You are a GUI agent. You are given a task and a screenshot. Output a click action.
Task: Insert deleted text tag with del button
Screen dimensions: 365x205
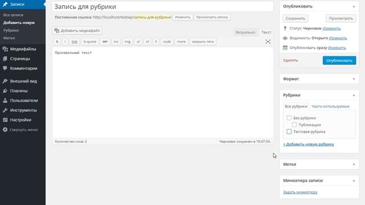click(x=105, y=42)
